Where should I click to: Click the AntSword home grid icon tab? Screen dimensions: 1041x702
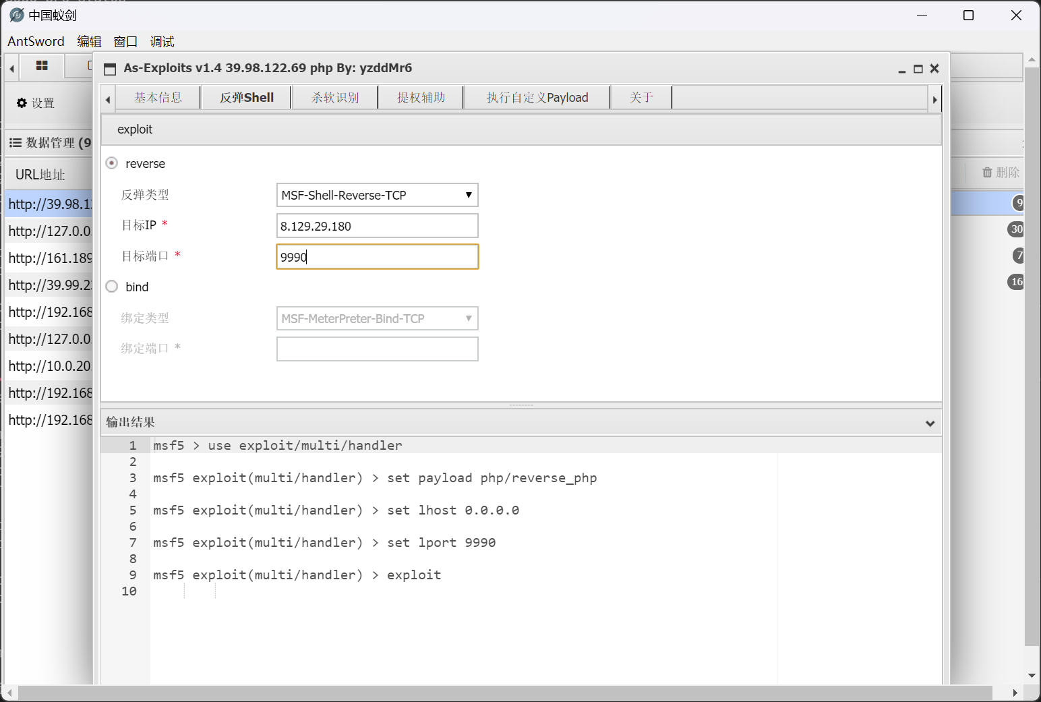(x=42, y=65)
